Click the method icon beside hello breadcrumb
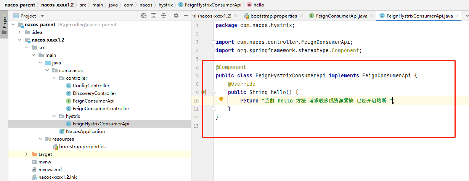This screenshot has width=469, height=181. 249,5
